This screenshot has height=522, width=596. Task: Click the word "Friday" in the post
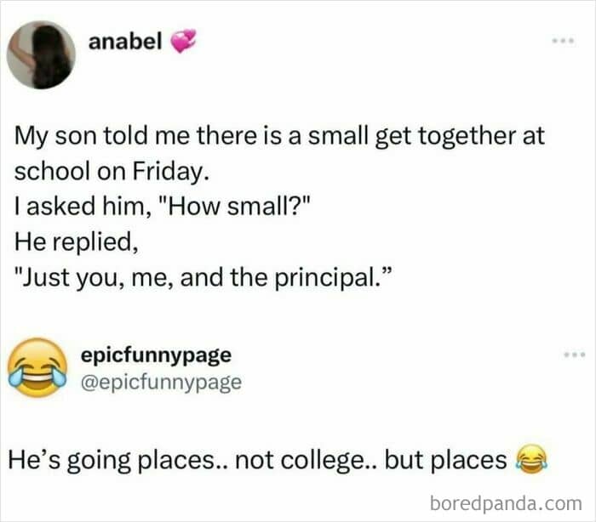coord(166,170)
